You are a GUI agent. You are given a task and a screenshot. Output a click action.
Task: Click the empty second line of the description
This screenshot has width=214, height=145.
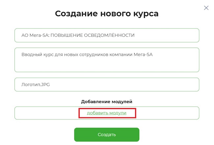[x=107, y=65]
